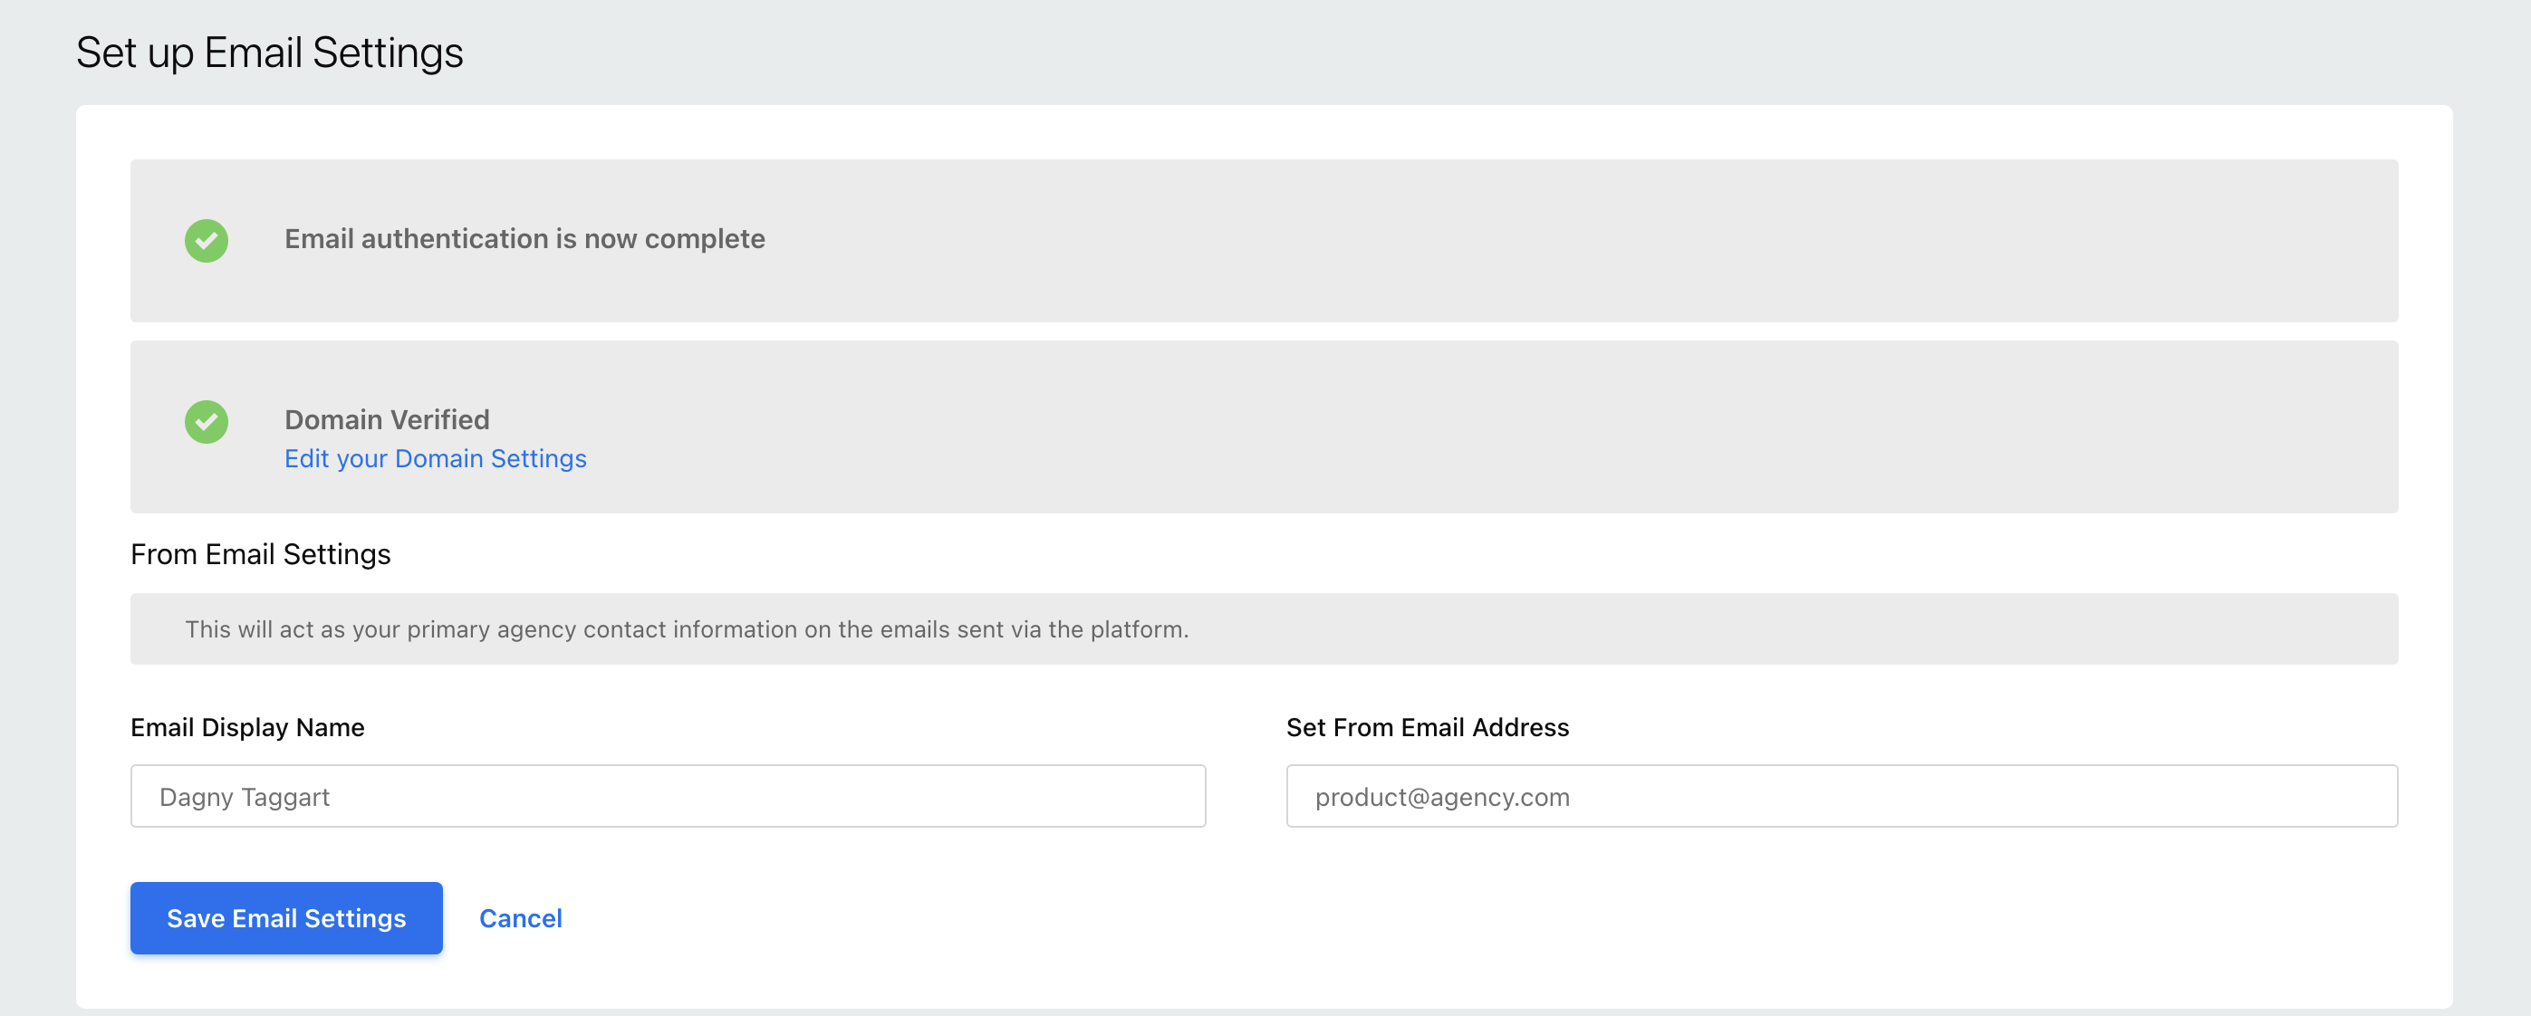This screenshot has width=2531, height=1016.
Task: Click Save Email Settings button
Action: [x=287, y=917]
